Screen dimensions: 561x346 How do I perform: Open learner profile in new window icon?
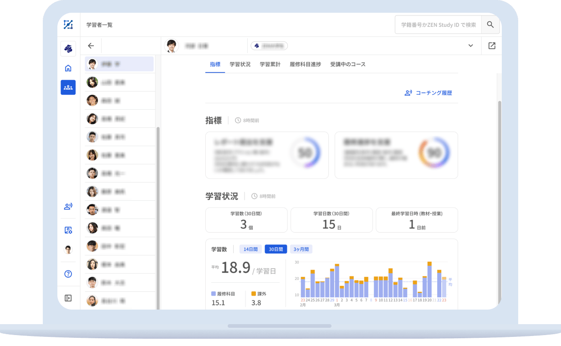[x=492, y=46]
